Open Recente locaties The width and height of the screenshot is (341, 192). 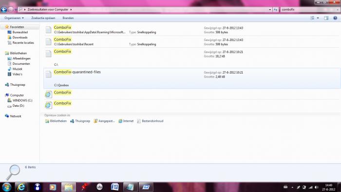pos(23,42)
